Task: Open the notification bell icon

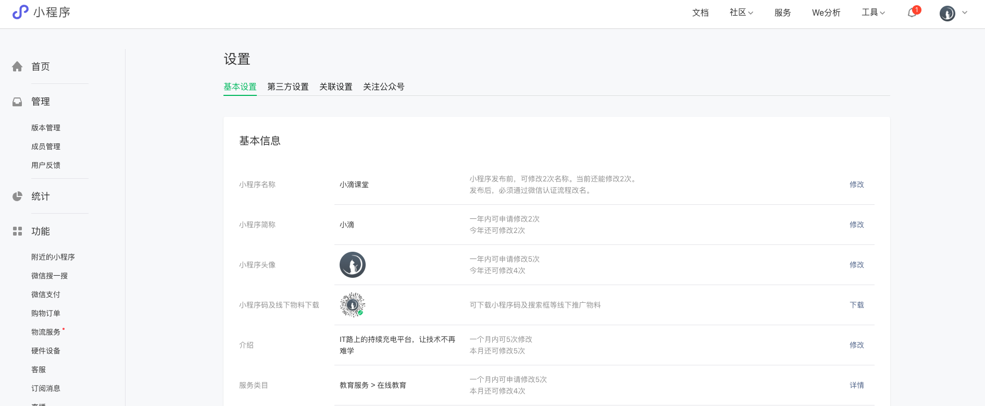Action: click(912, 13)
